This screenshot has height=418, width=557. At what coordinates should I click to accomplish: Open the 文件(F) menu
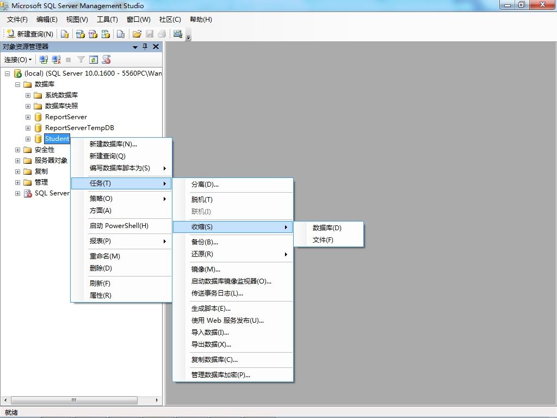pos(17,20)
